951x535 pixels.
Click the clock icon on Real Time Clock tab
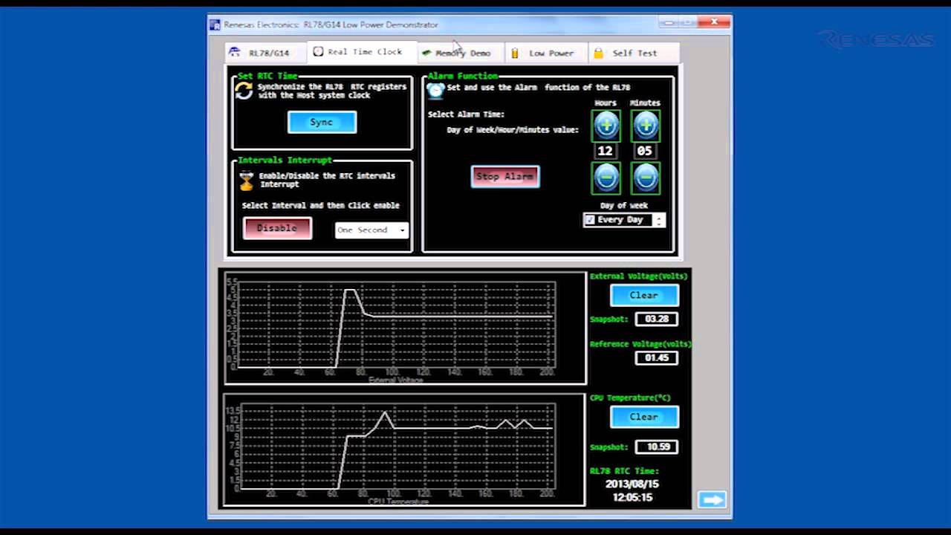coord(318,51)
